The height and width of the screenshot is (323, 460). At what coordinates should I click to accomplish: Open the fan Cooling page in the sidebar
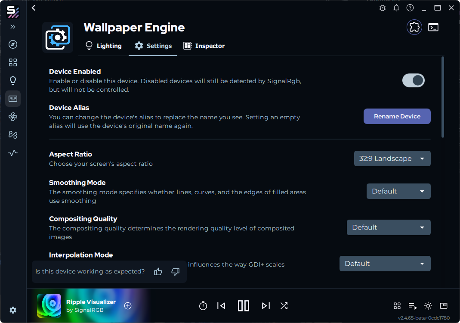pyautogui.click(x=13, y=117)
